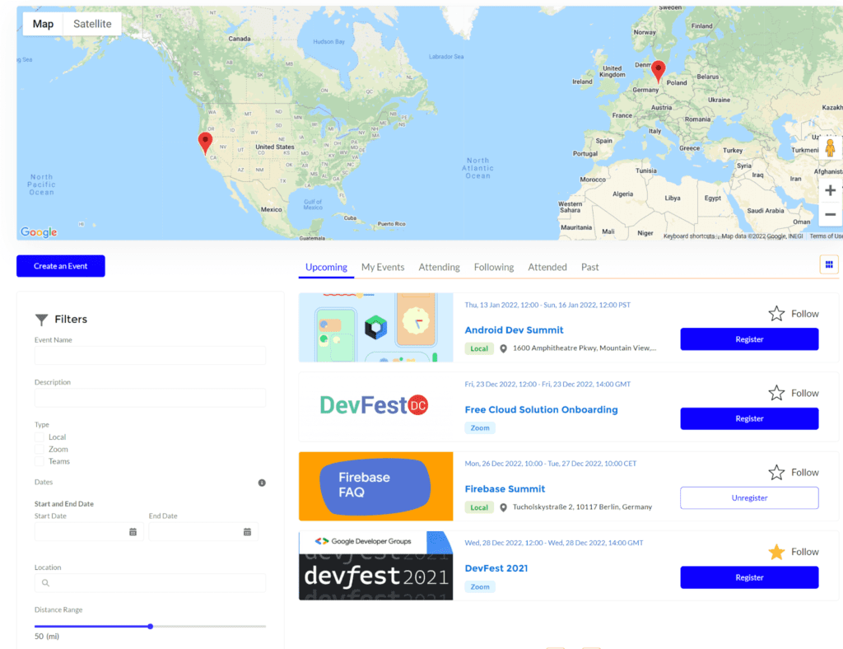This screenshot has width=843, height=649.
Task: Star the Free Cloud Solution Onboarding event
Action: [x=776, y=393]
